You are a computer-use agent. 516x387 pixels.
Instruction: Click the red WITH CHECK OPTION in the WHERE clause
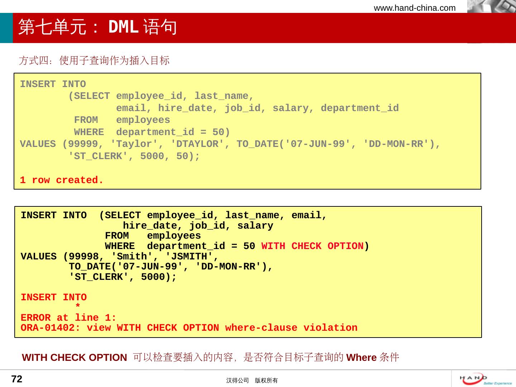coord(312,246)
